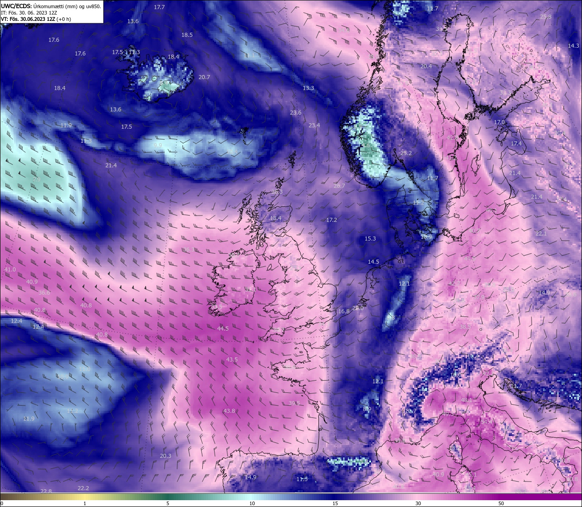Click the 17.4 map value

(x=516, y=144)
